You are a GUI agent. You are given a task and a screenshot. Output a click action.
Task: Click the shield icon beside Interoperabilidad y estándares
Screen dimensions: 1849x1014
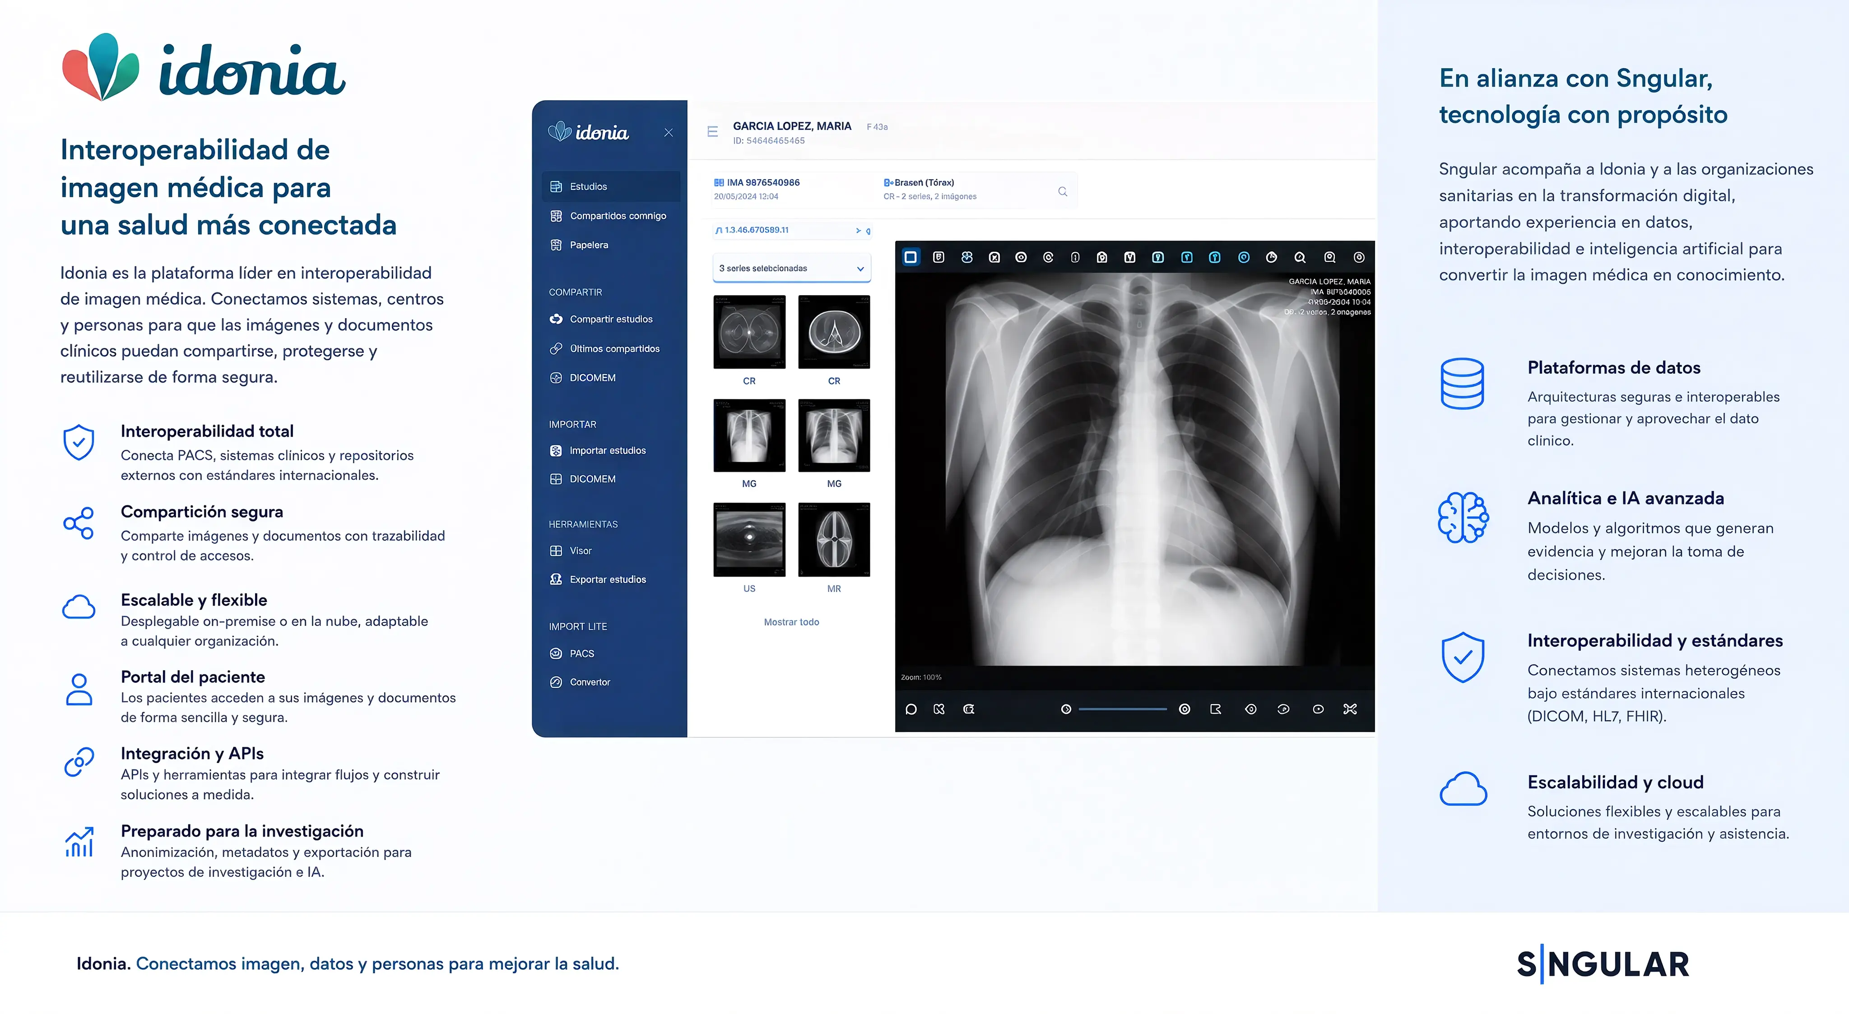pyautogui.click(x=1463, y=657)
